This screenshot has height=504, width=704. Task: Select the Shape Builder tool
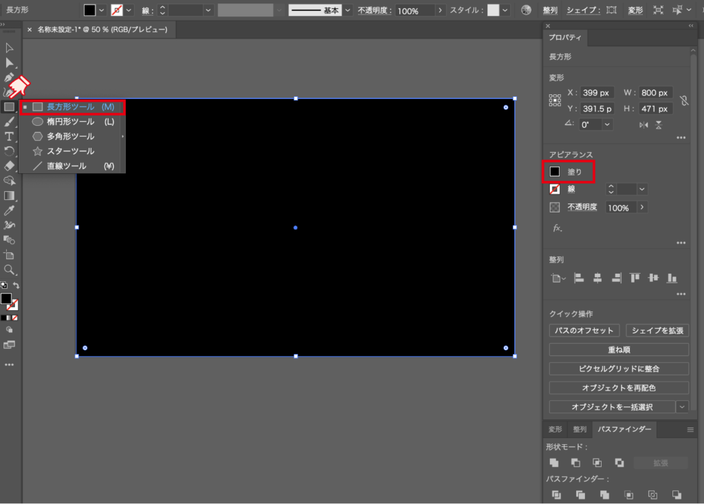9,181
